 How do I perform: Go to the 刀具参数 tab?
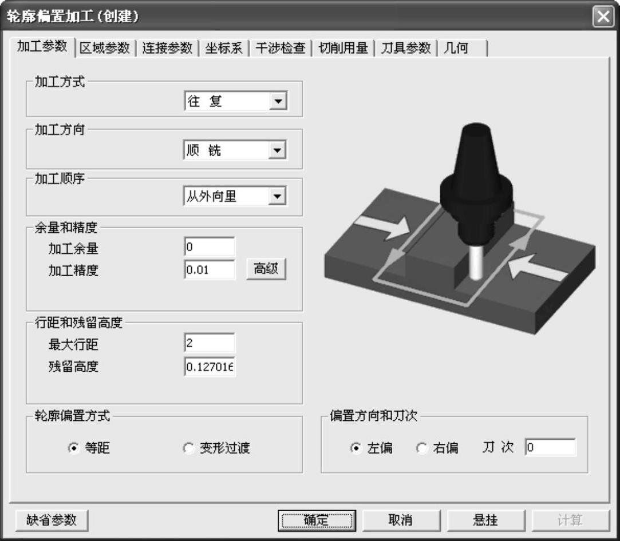406,48
